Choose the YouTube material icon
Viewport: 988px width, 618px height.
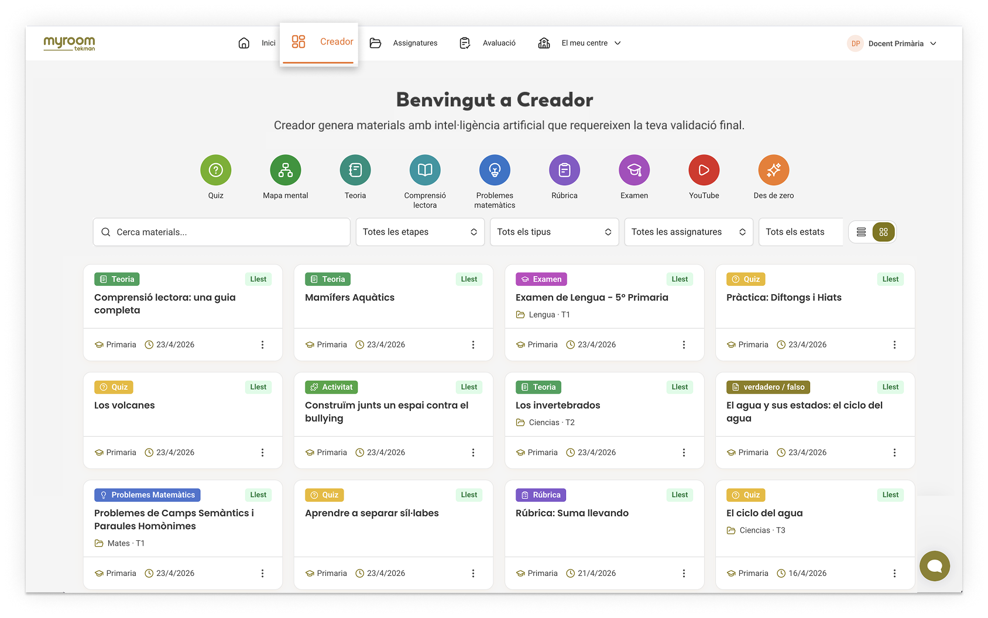(704, 170)
